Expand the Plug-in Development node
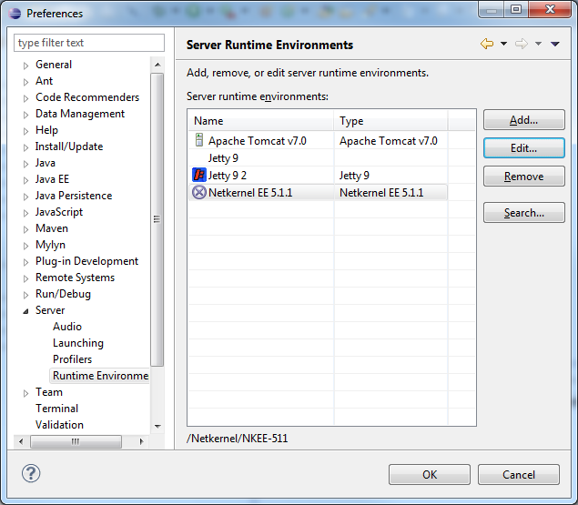The image size is (578, 505). 25,262
